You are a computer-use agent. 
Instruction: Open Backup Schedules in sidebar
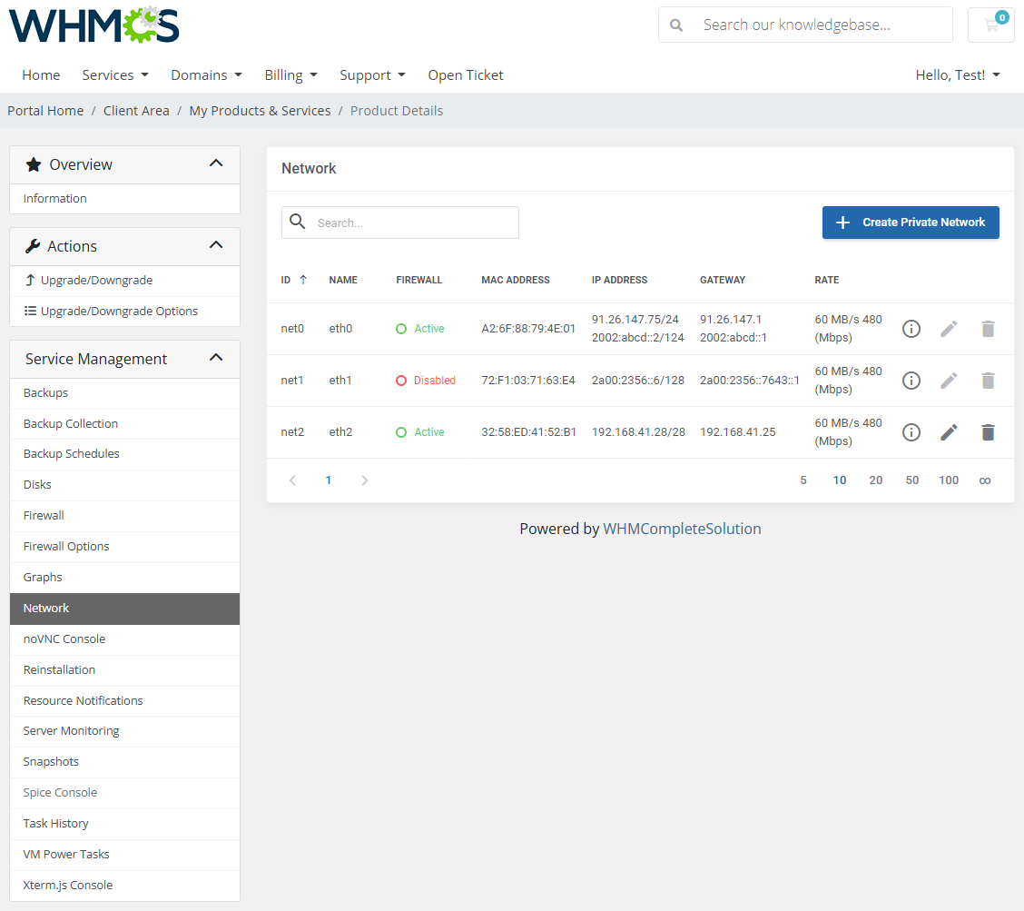124,454
